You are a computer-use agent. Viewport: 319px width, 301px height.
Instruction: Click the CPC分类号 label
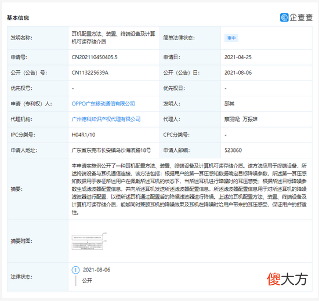click(x=176, y=135)
